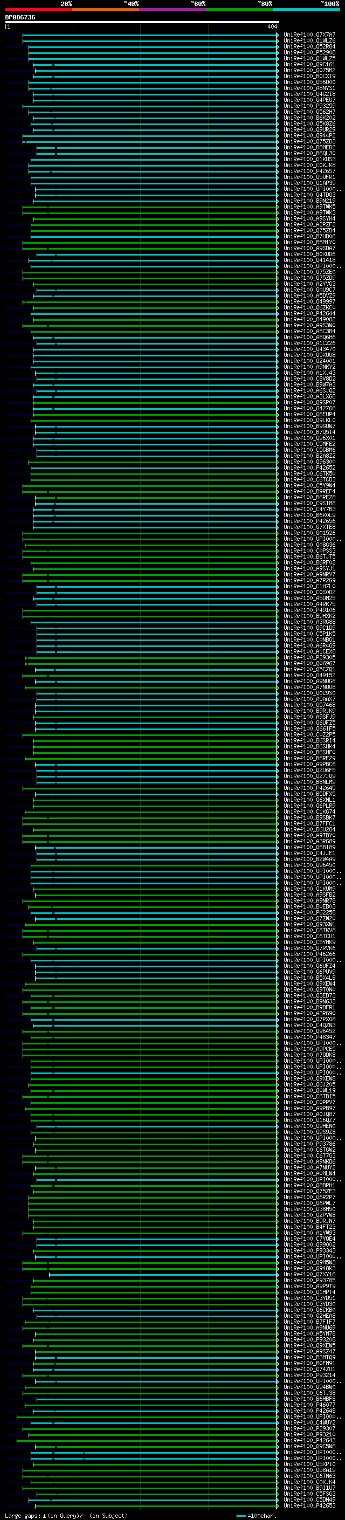
Task: Click the cyan alignment bar for UniRef100_A5AAX7
Action: click(157, 699)
